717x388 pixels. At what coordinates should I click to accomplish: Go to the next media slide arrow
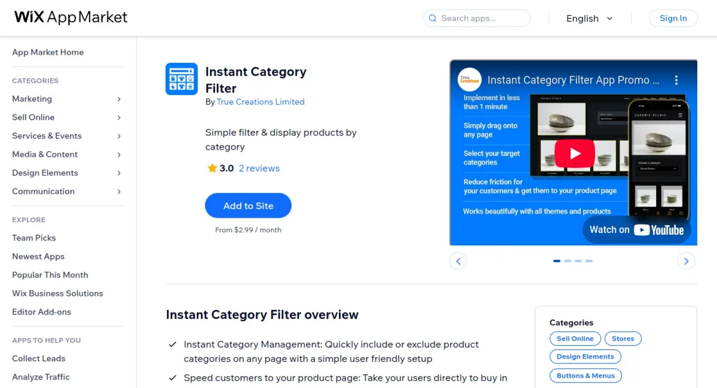687,261
